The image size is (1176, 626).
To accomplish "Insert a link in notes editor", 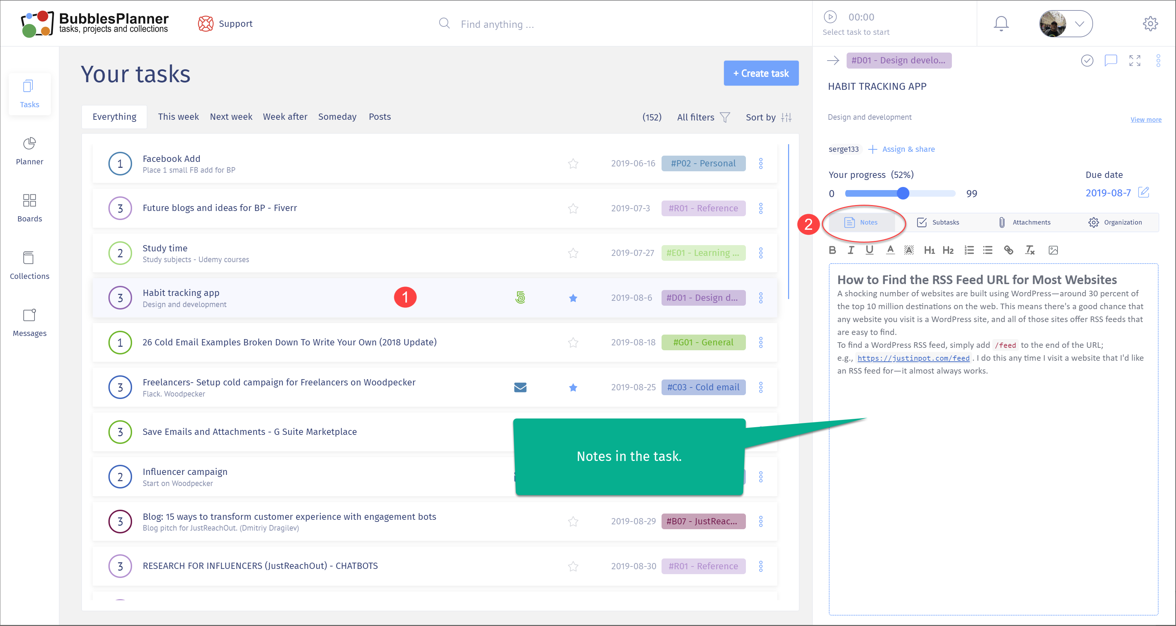I will coord(1008,250).
